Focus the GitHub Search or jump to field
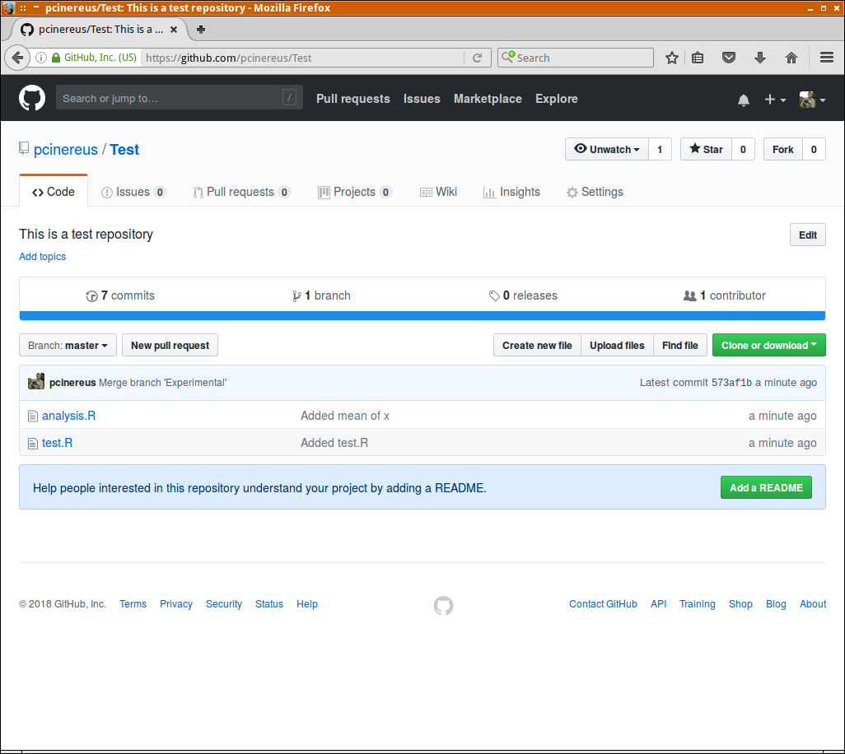Viewport: 845px width, 754px height. pyautogui.click(x=179, y=97)
